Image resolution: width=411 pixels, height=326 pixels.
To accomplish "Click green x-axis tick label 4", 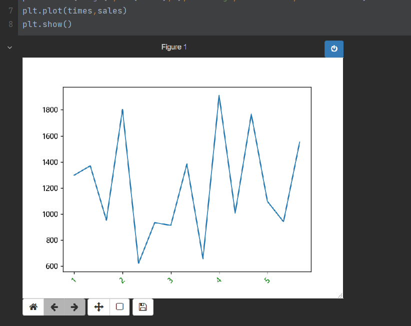I will (x=219, y=280).
